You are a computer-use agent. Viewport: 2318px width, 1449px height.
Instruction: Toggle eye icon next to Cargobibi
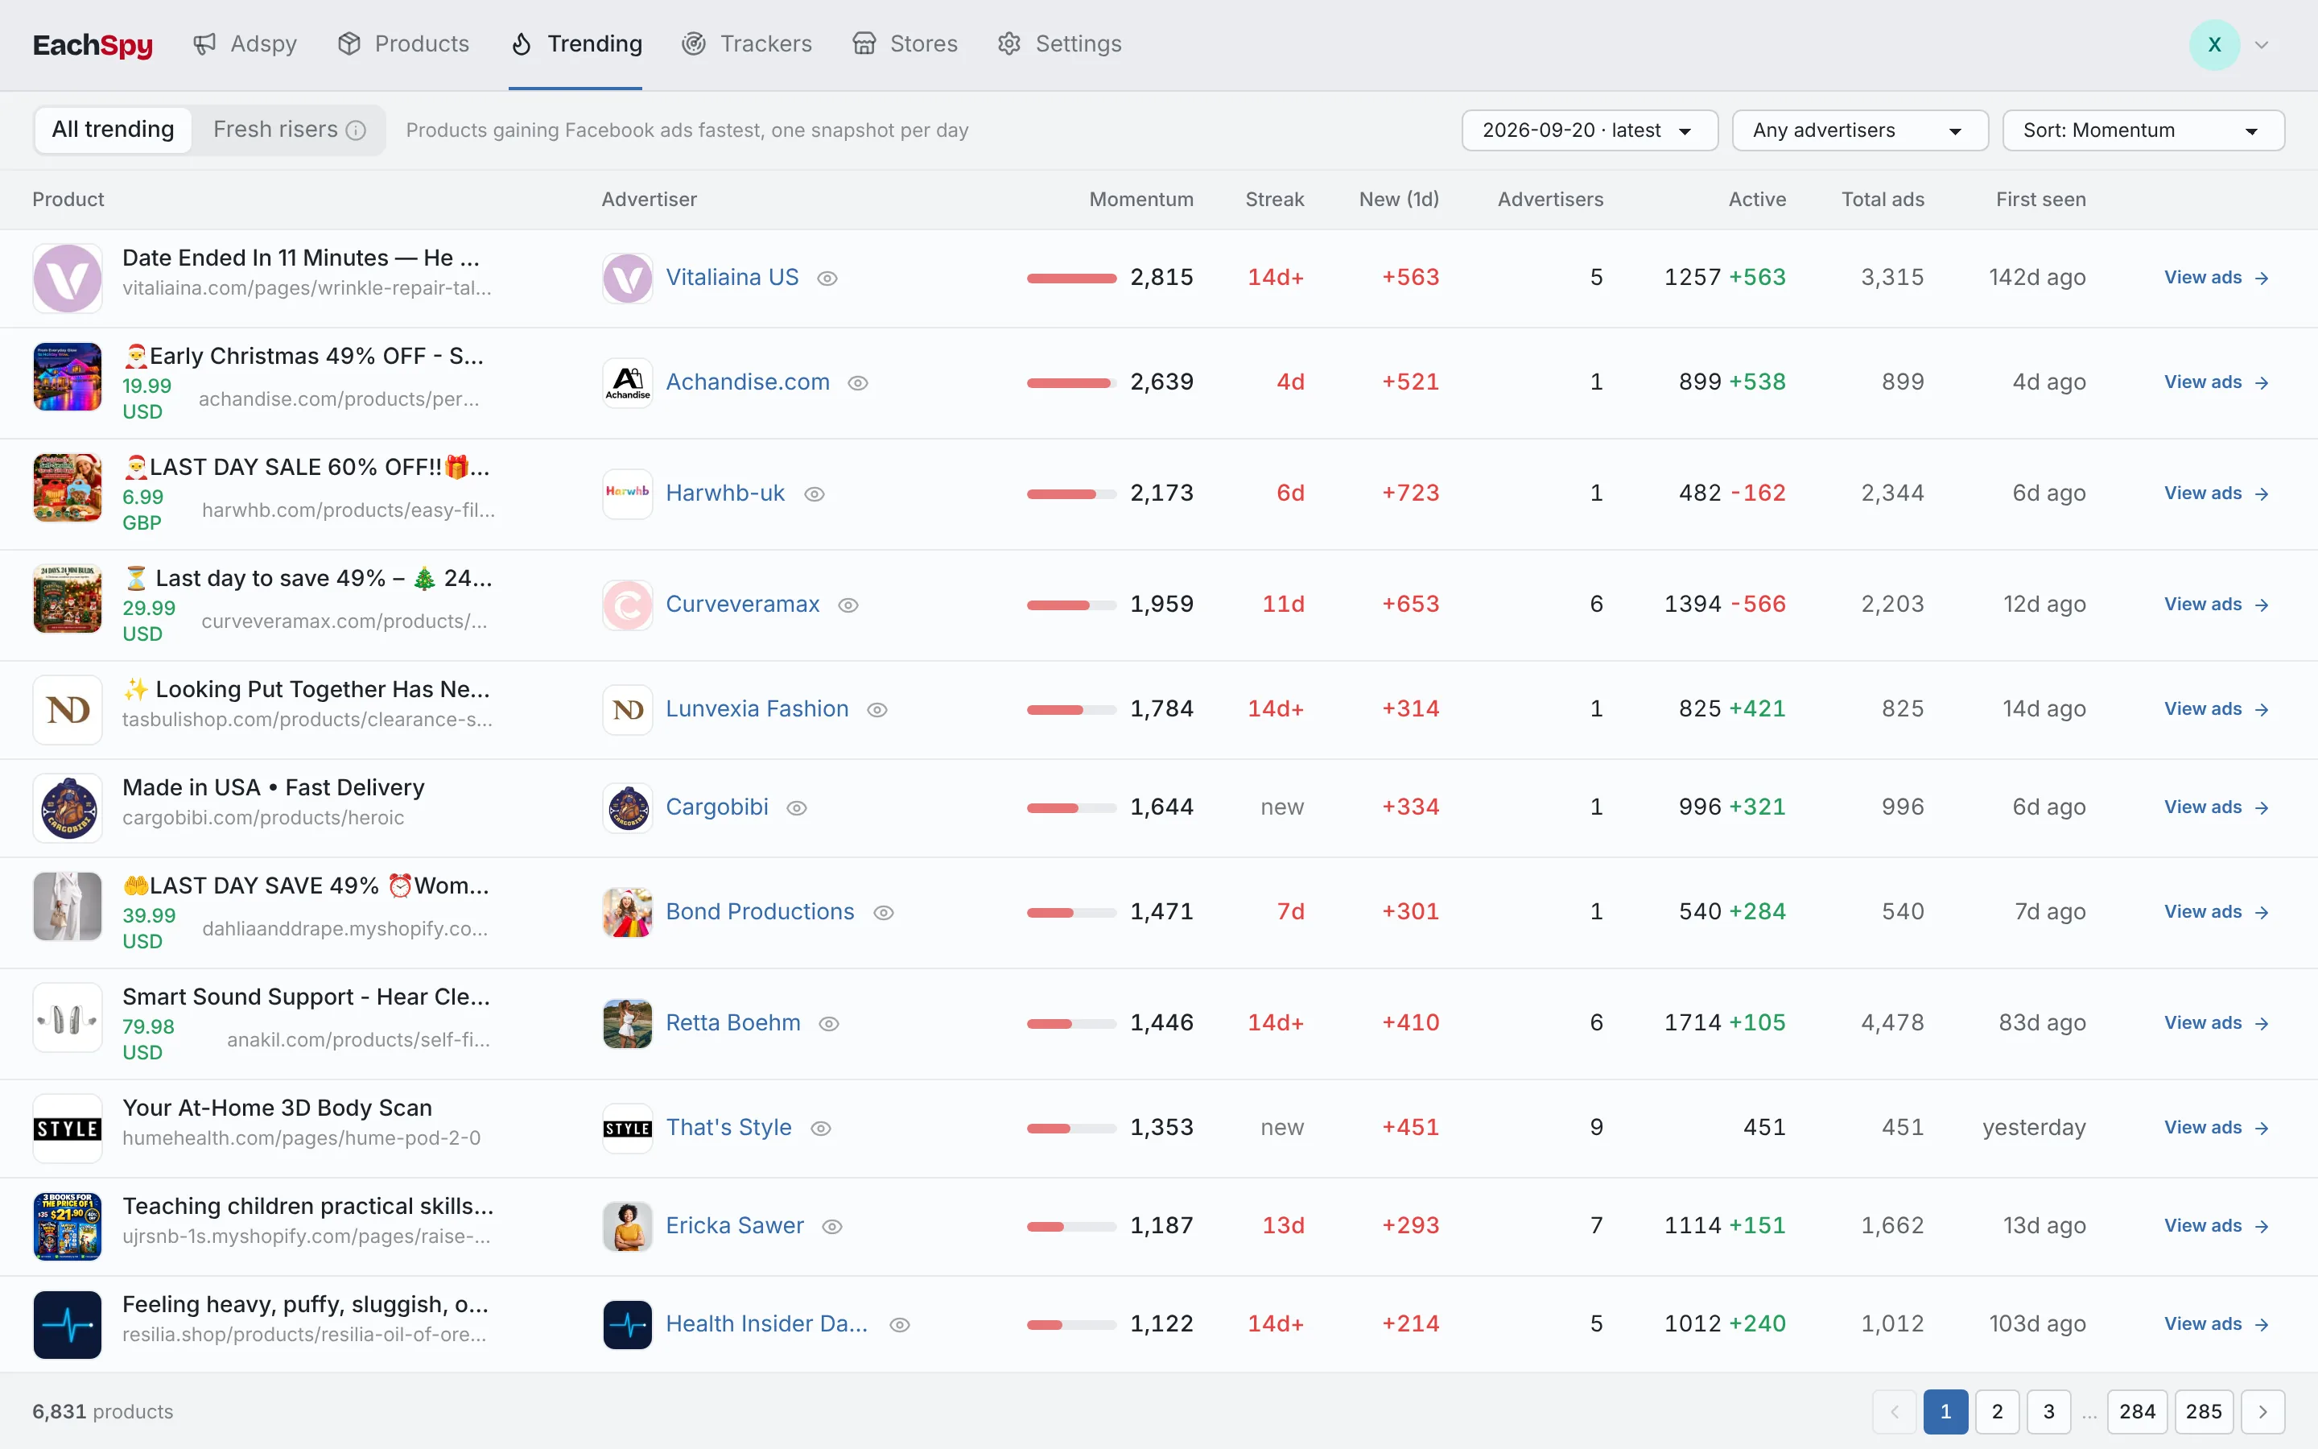click(797, 808)
